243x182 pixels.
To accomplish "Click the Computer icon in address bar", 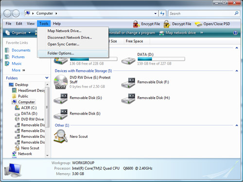I will click(x=28, y=13).
